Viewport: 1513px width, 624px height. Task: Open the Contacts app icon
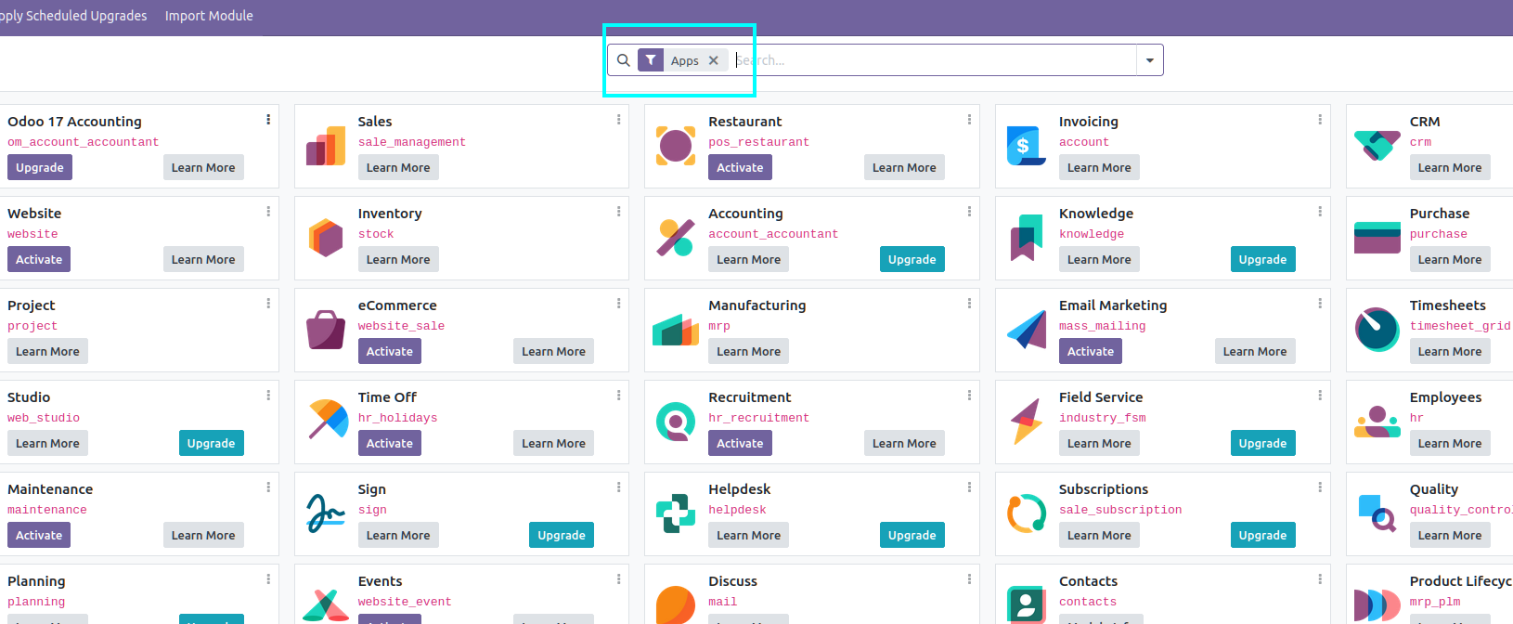pos(1027,604)
